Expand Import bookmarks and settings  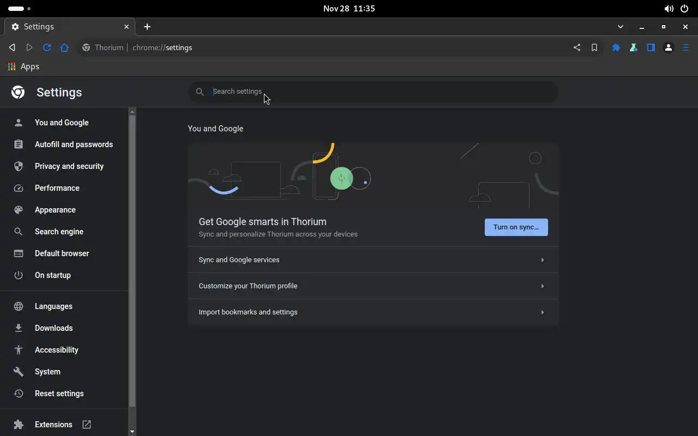(374, 312)
